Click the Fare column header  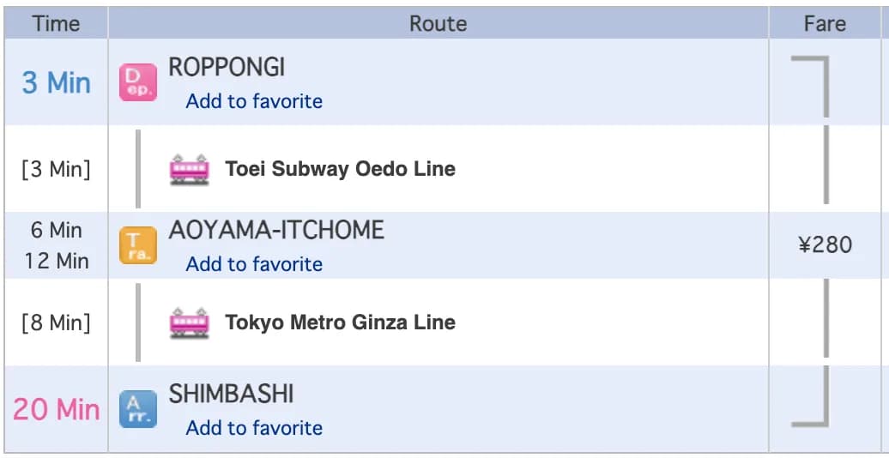(x=825, y=24)
